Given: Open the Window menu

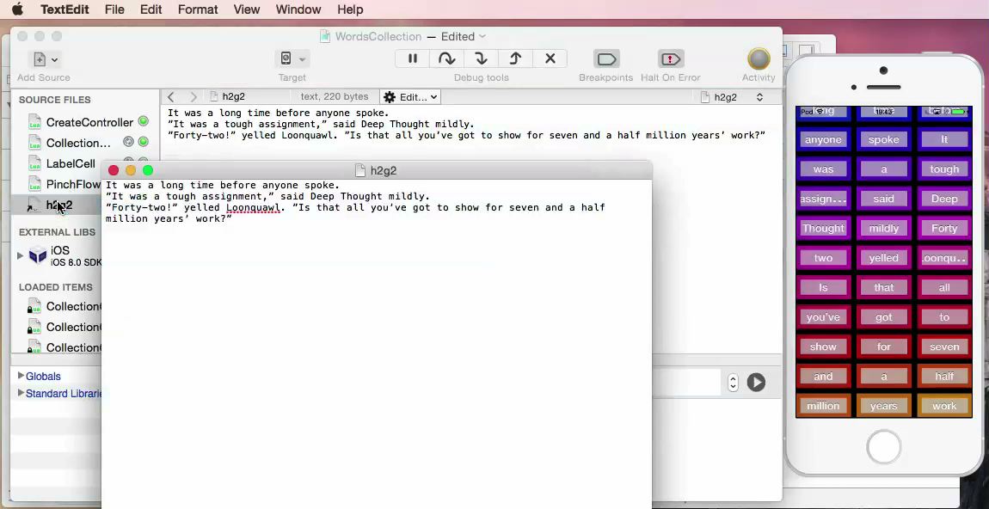Looking at the screenshot, I should coord(298,9).
